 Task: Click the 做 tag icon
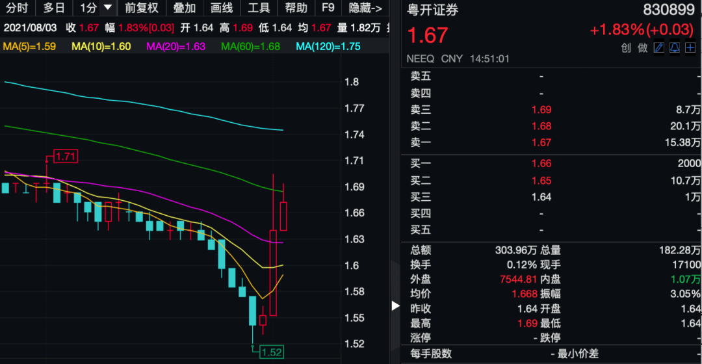click(642, 48)
